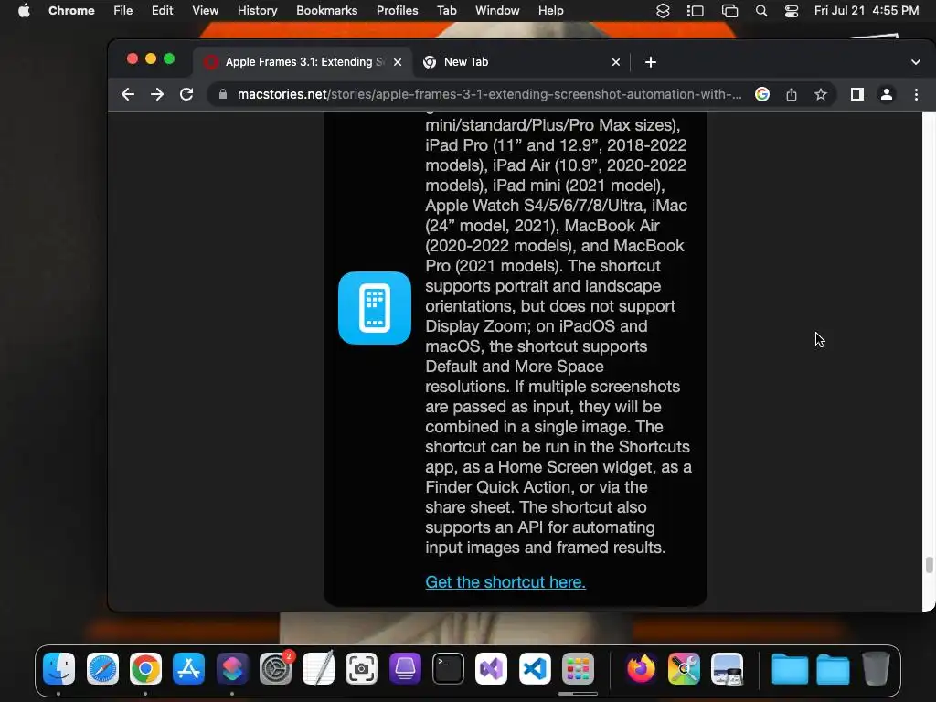Open the History menu
The image size is (936, 702).
click(x=257, y=11)
